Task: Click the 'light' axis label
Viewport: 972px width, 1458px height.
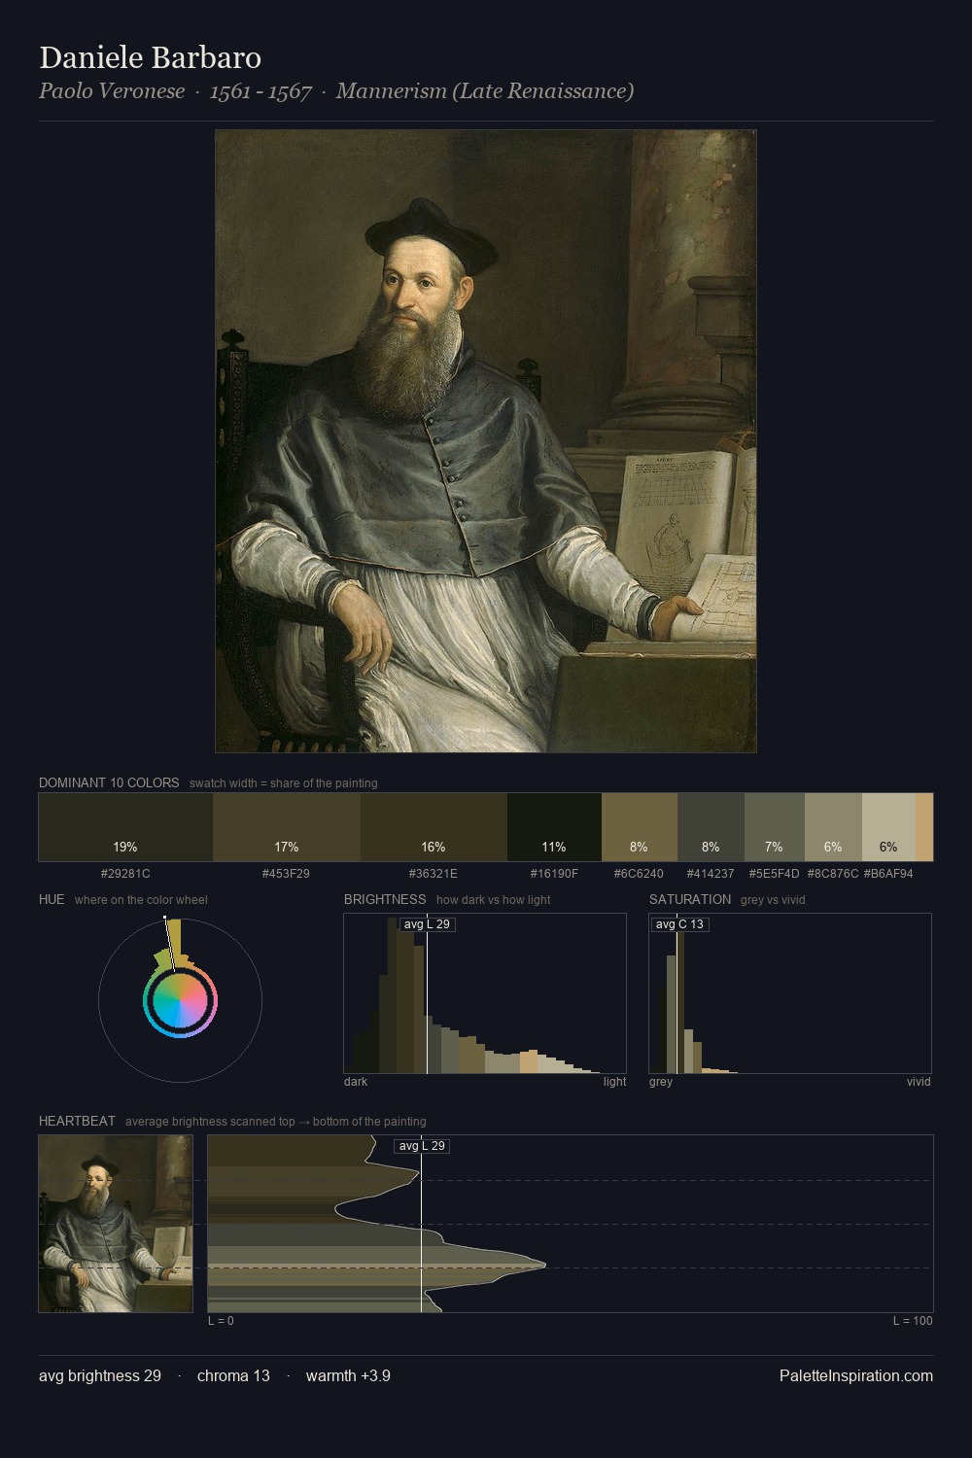Action: [615, 1082]
